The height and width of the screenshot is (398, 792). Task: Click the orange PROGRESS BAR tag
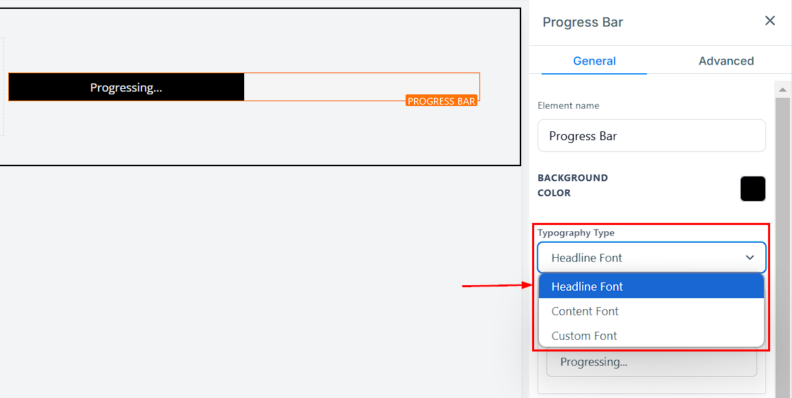tap(441, 101)
